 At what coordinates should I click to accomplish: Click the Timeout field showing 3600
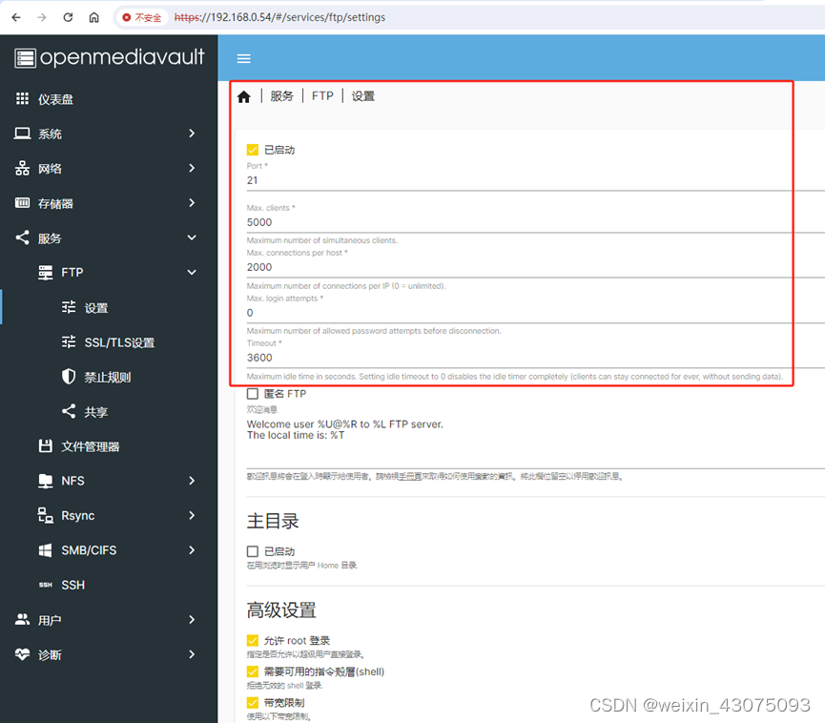[x=536, y=358]
